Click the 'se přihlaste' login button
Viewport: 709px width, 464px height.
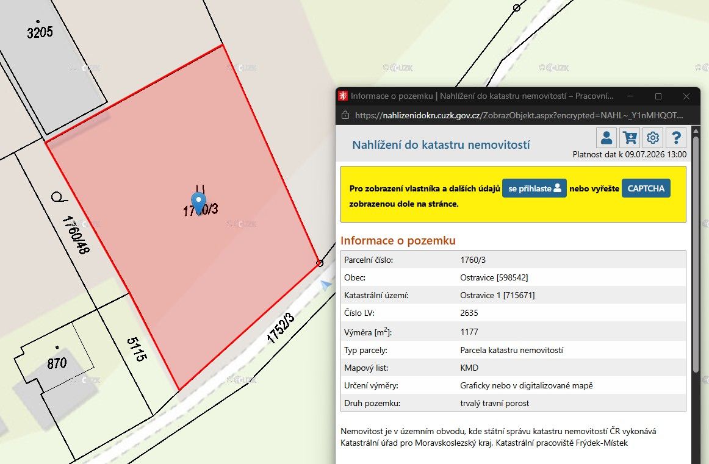(534, 188)
